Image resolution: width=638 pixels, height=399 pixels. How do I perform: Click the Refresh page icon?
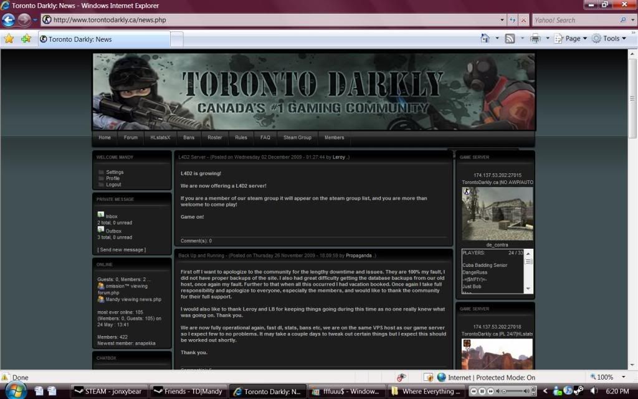[513, 20]
